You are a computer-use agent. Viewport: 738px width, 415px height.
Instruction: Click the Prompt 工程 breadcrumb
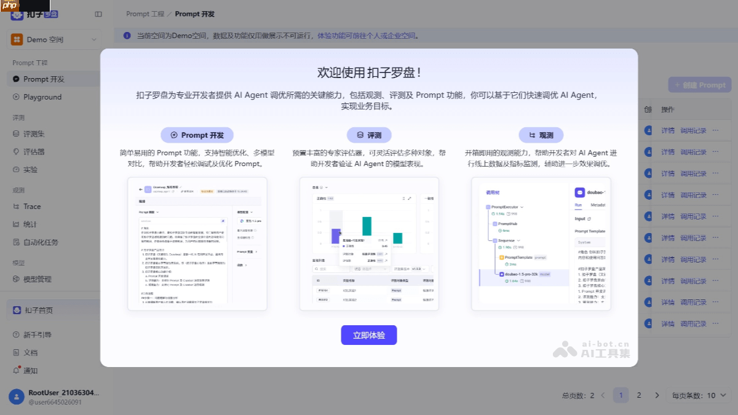[146, 14]
